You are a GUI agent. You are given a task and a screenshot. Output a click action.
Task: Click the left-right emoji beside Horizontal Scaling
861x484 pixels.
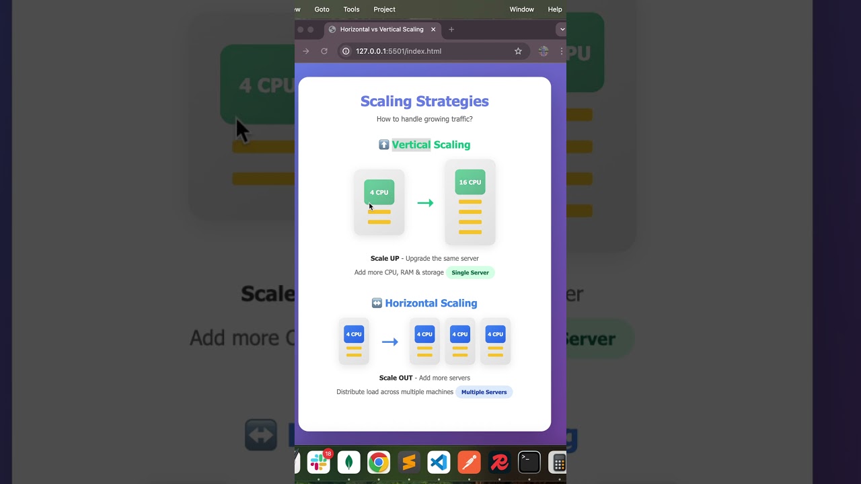[x=377, y=303]
